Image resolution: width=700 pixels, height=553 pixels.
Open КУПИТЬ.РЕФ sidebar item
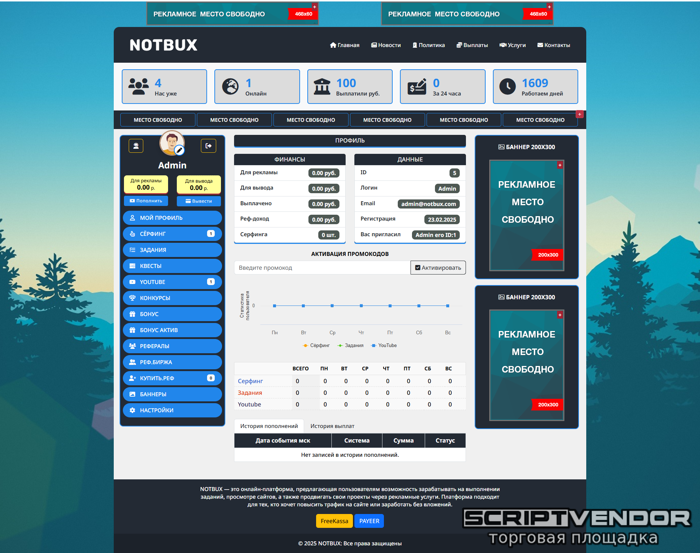pos(172,378)
